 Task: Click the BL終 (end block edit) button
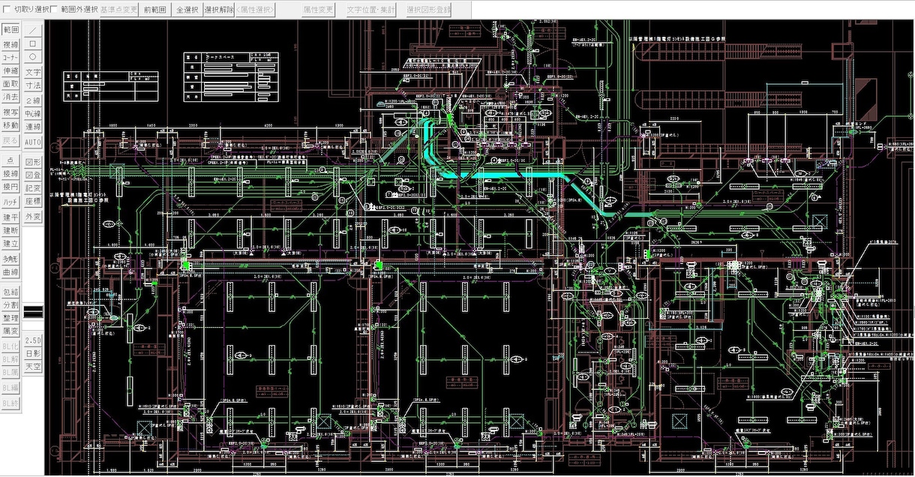pos(10,403)
